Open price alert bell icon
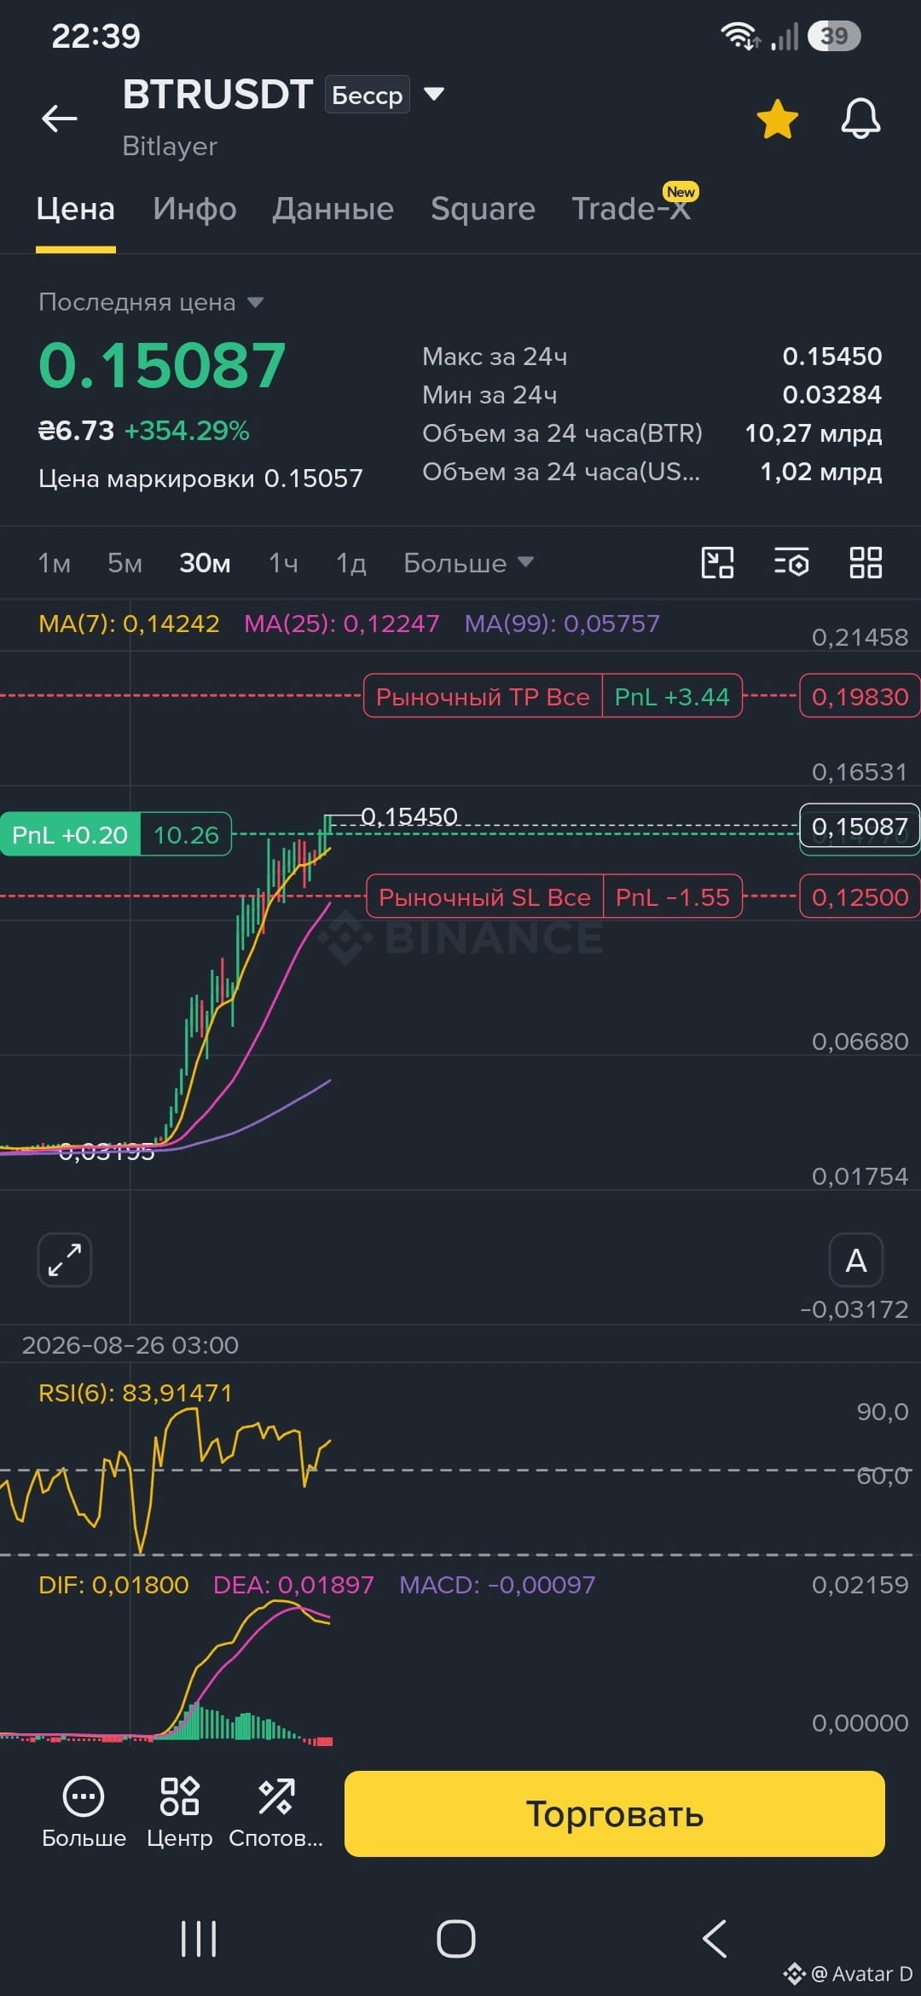Viewport: 921px width, 1996px height. click(x=860, y=119)
